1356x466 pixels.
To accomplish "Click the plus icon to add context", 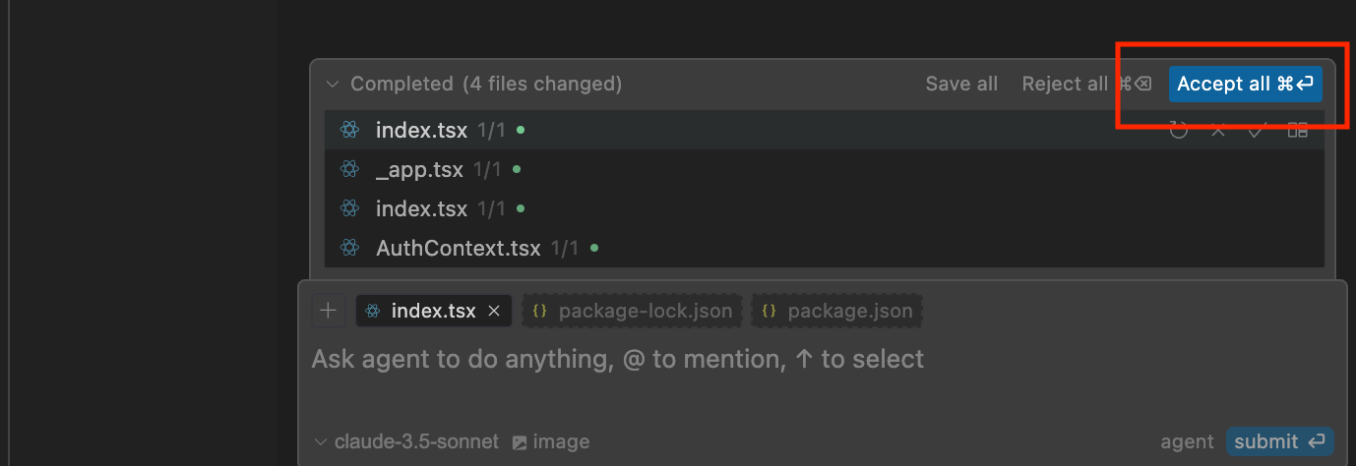I will 329,311.
